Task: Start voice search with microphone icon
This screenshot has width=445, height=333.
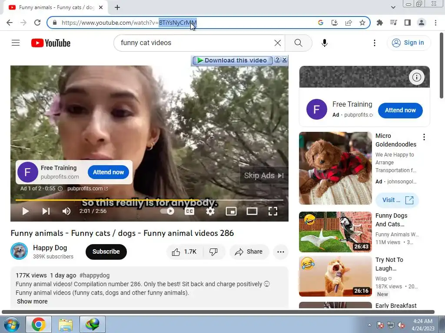Action: coord(325,43)
